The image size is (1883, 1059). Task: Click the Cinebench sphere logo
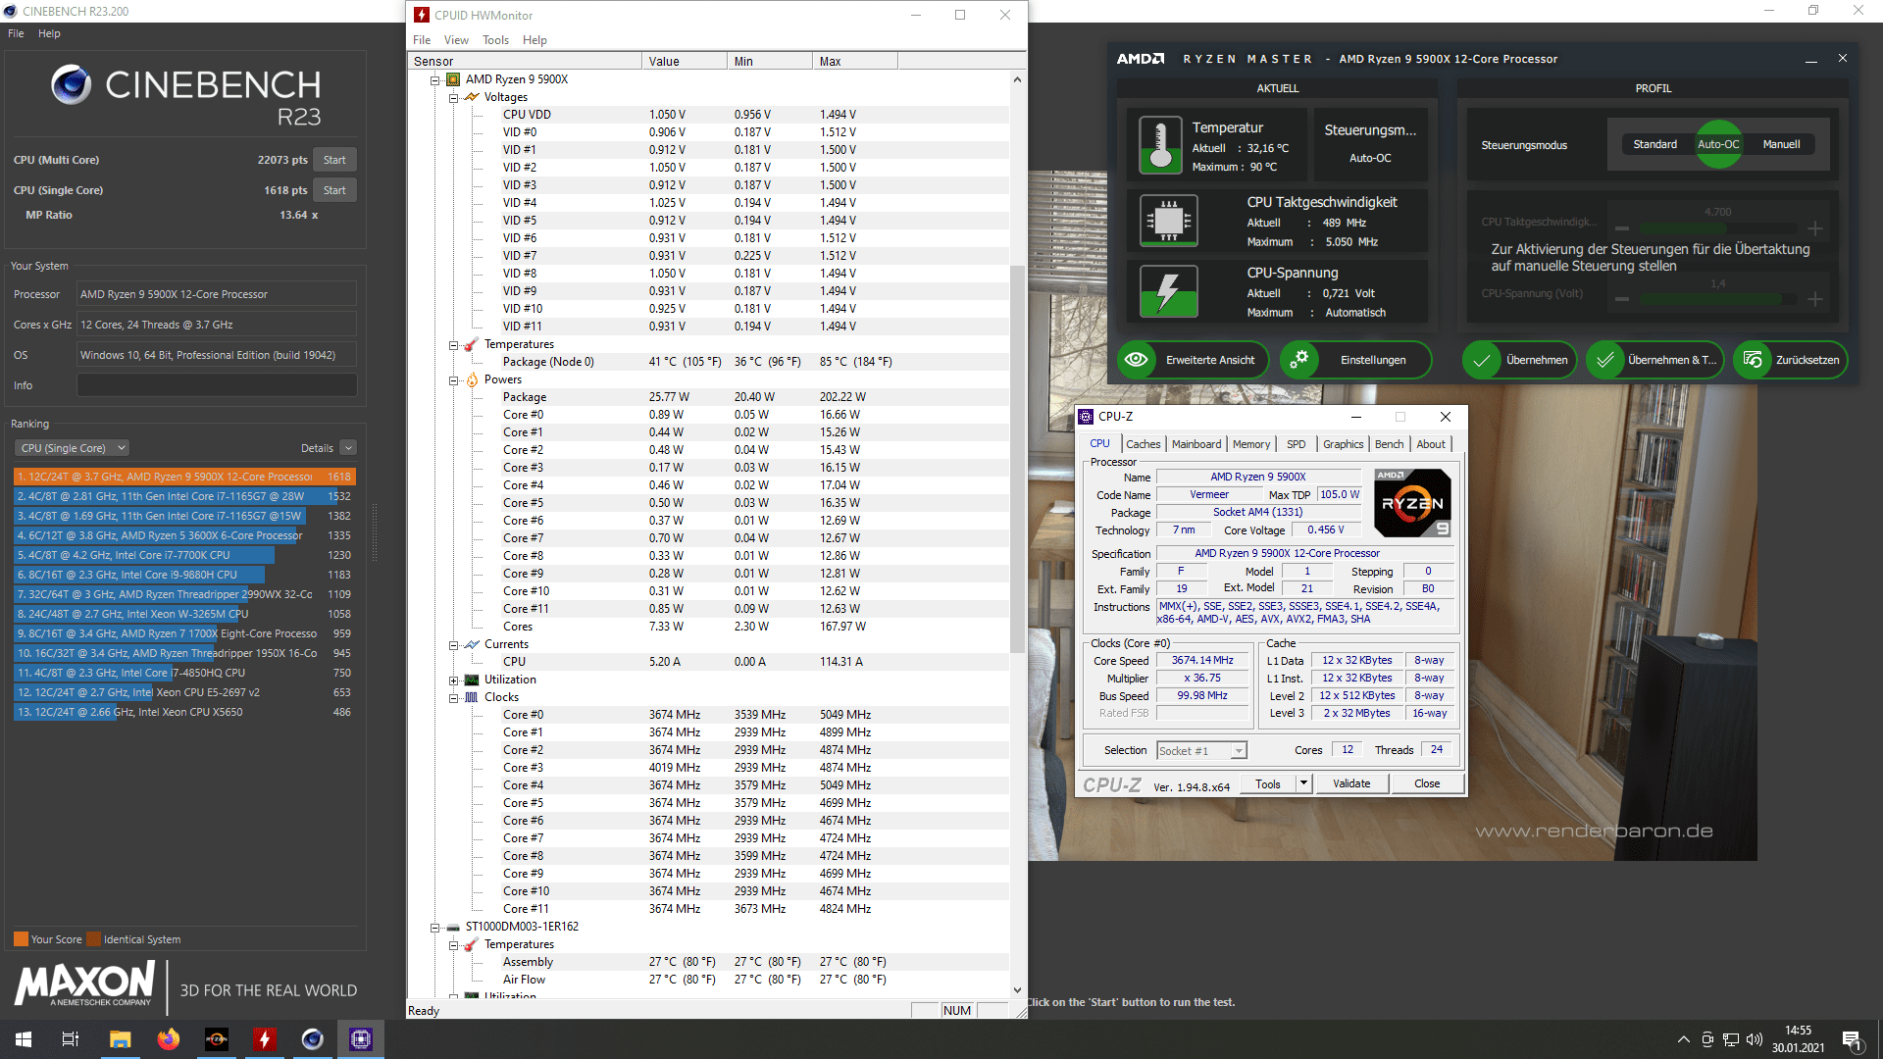(x=72, y=85)
